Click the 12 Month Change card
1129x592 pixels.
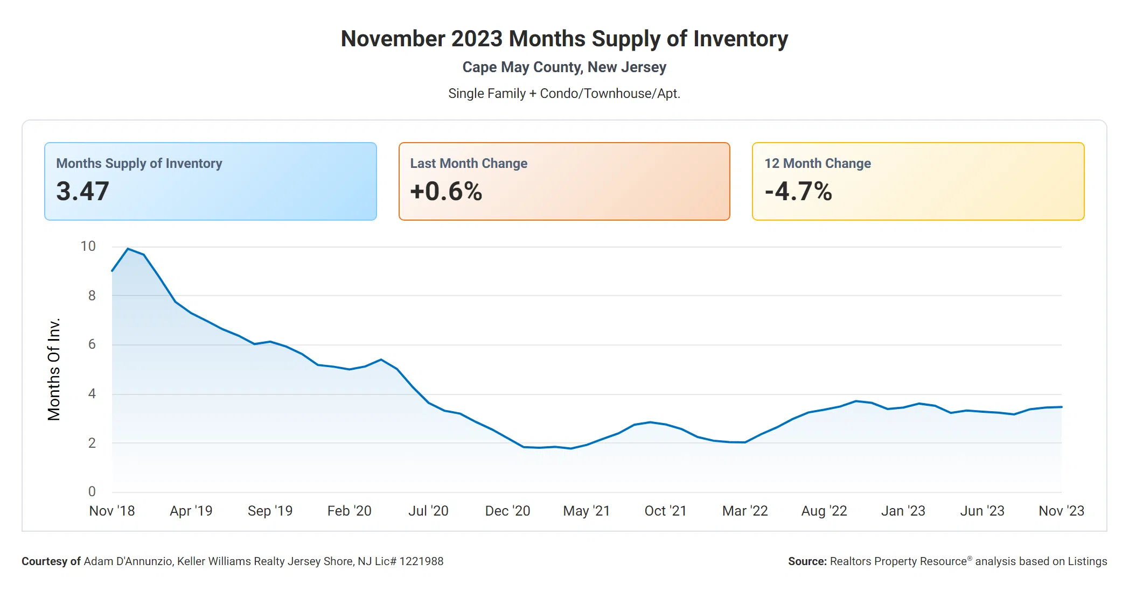point(918,181)
